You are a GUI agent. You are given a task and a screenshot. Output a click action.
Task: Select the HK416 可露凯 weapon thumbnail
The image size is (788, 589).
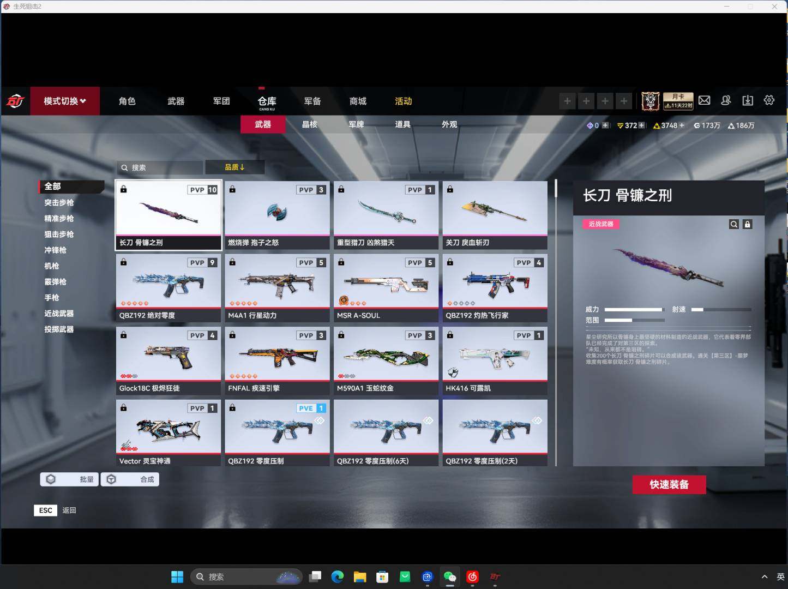[x=495, y=360]
